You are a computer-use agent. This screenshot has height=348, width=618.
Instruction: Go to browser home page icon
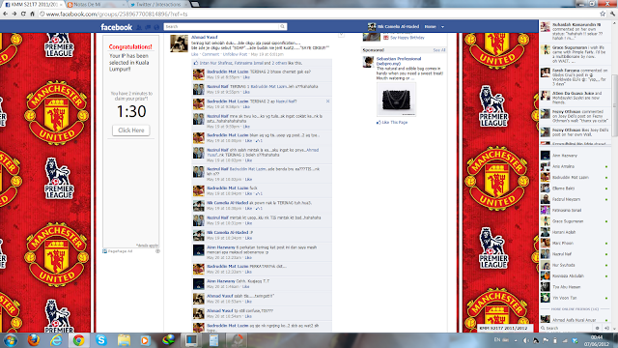coord(32,14)
